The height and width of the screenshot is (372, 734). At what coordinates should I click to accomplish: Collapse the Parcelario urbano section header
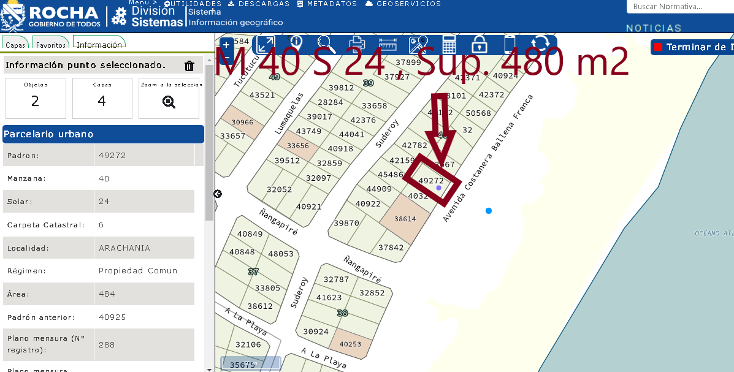pyautogui.click(x=103, y=134)
